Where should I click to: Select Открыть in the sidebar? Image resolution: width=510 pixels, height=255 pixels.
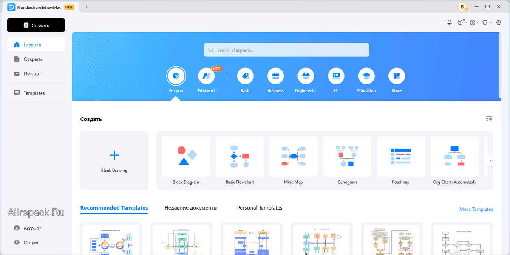click(x=36, y=59)
